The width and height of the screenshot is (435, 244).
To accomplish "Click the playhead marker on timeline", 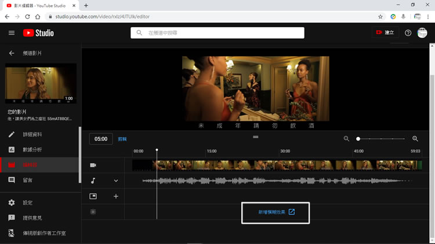I will pos(157,150).
